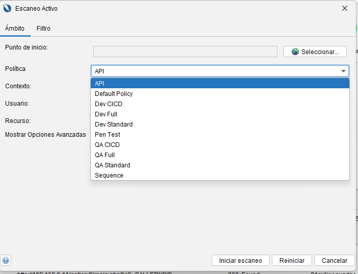
Task: Select the Ámbito tab
Action: [15, 29]
